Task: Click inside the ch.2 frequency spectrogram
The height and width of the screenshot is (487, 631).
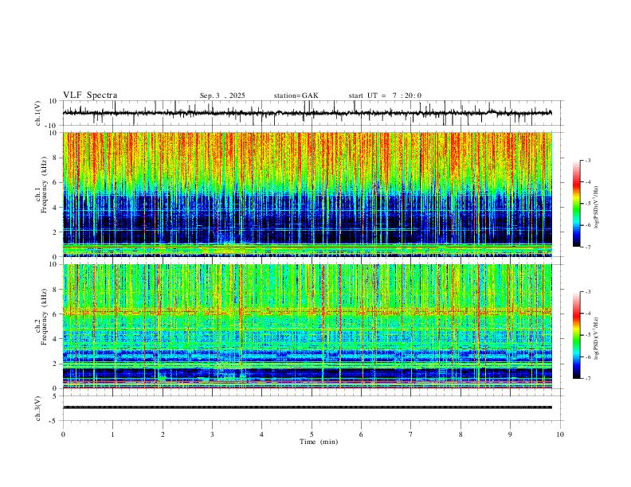Action: tap(308, 326)
